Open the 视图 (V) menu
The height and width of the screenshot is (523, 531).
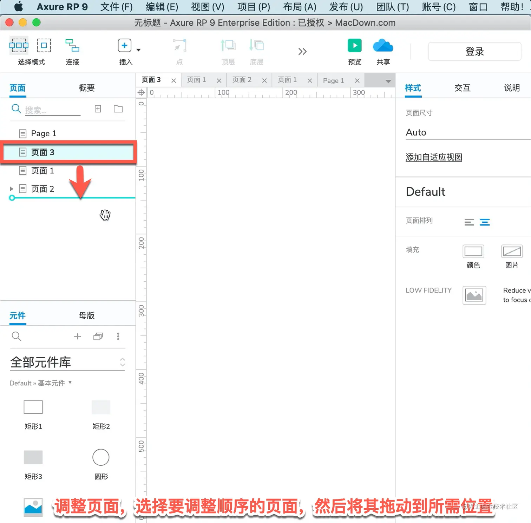(208, 7)
